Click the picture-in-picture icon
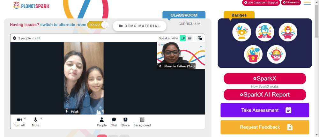This screenshot has width=319, height=137. click(x=200, y=38)
